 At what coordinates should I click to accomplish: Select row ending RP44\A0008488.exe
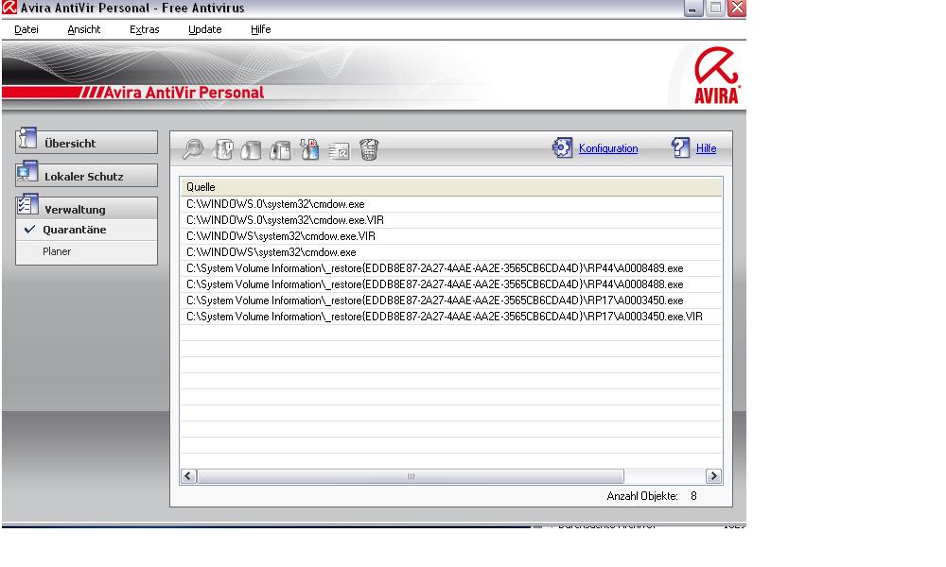[x=450, y=284]
